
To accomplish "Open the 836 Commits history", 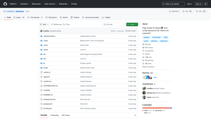I will click(x=131, y=31).
